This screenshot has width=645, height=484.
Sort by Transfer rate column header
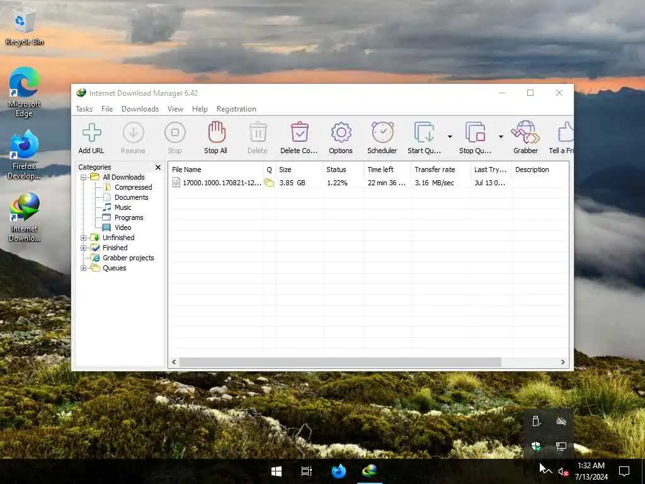click(x=440, y=170)
